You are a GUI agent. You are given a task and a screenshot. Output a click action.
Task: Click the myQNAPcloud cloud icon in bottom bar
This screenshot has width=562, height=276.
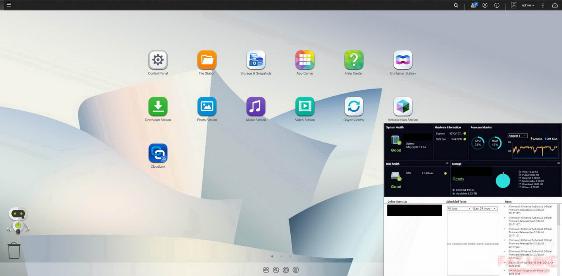point(266,270)
